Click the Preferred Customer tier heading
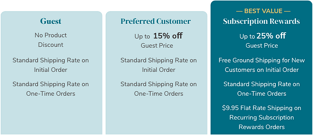 pos(156,21)
